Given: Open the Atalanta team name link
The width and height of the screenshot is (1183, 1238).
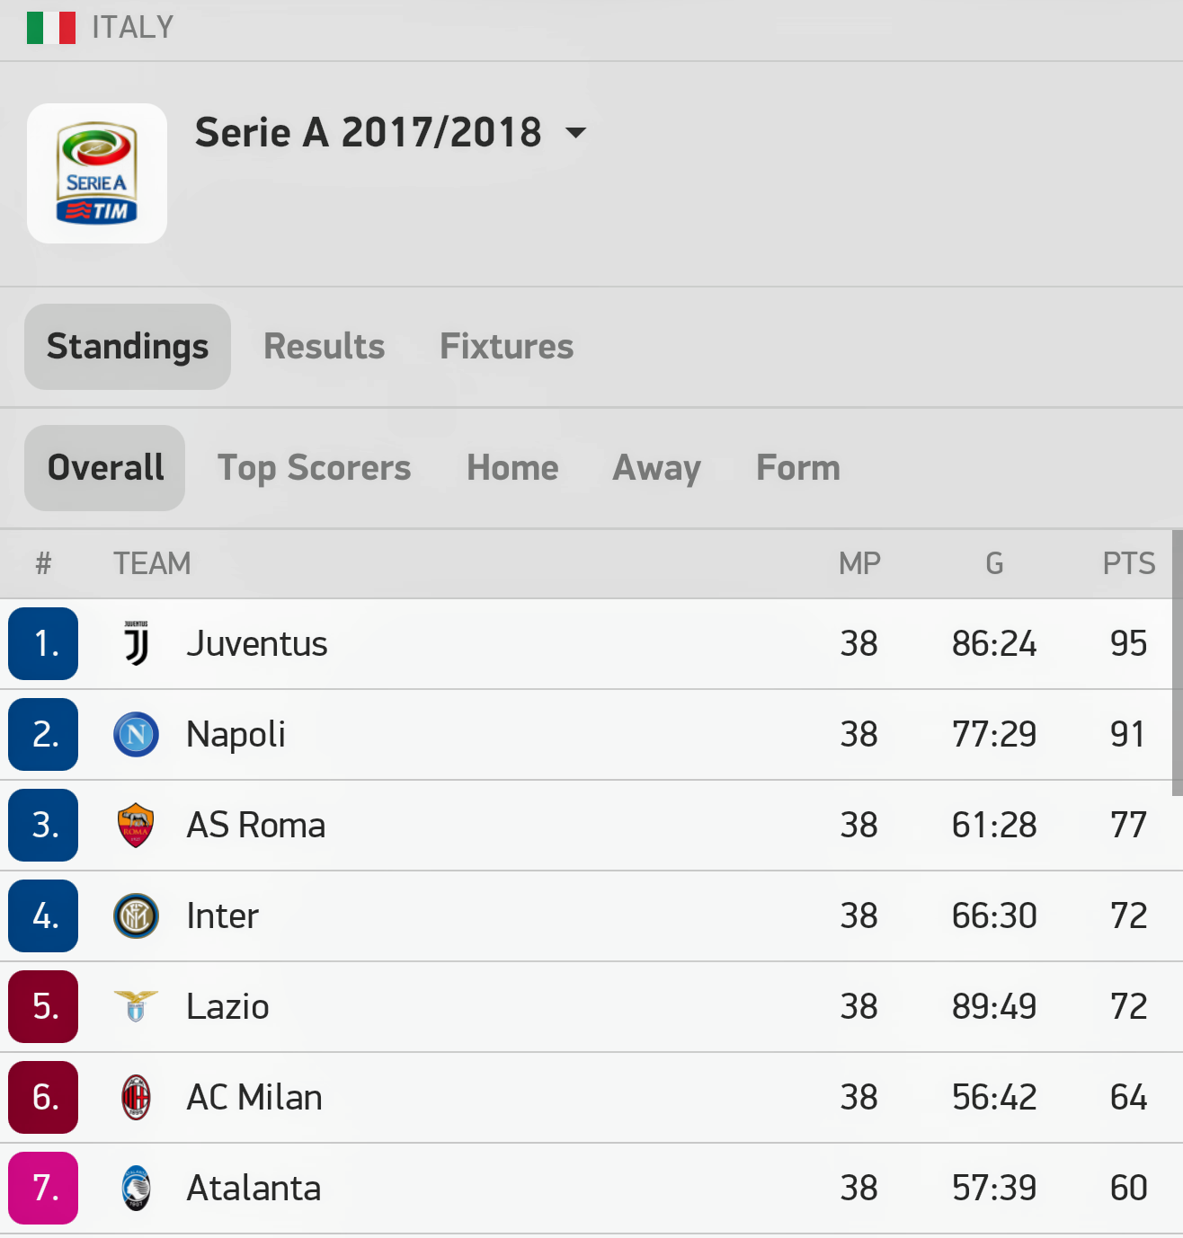Looking at the screenshot, I should pyautogui.click(x=253, y=1188).
